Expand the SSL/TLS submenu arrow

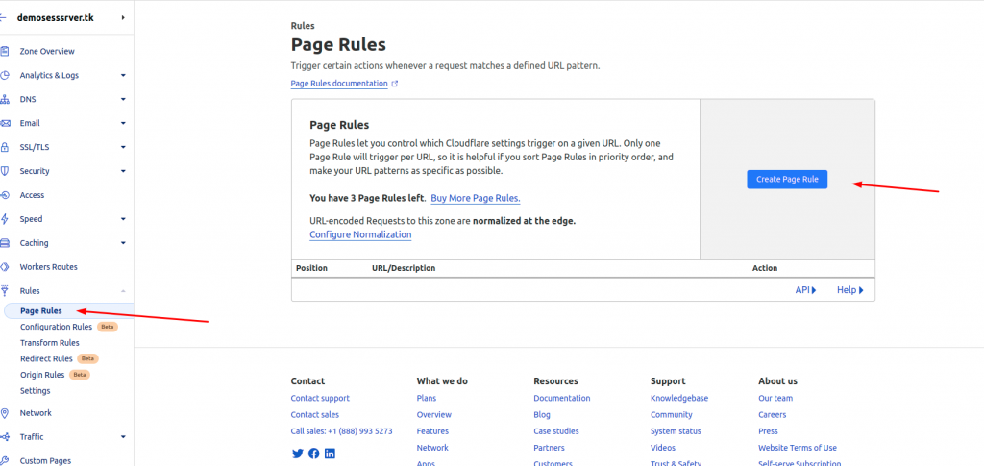[123, 147]
